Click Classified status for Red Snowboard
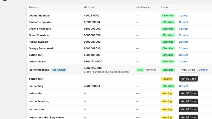Image resolution: width=212 pixels, height=119 pixels. 168,42
